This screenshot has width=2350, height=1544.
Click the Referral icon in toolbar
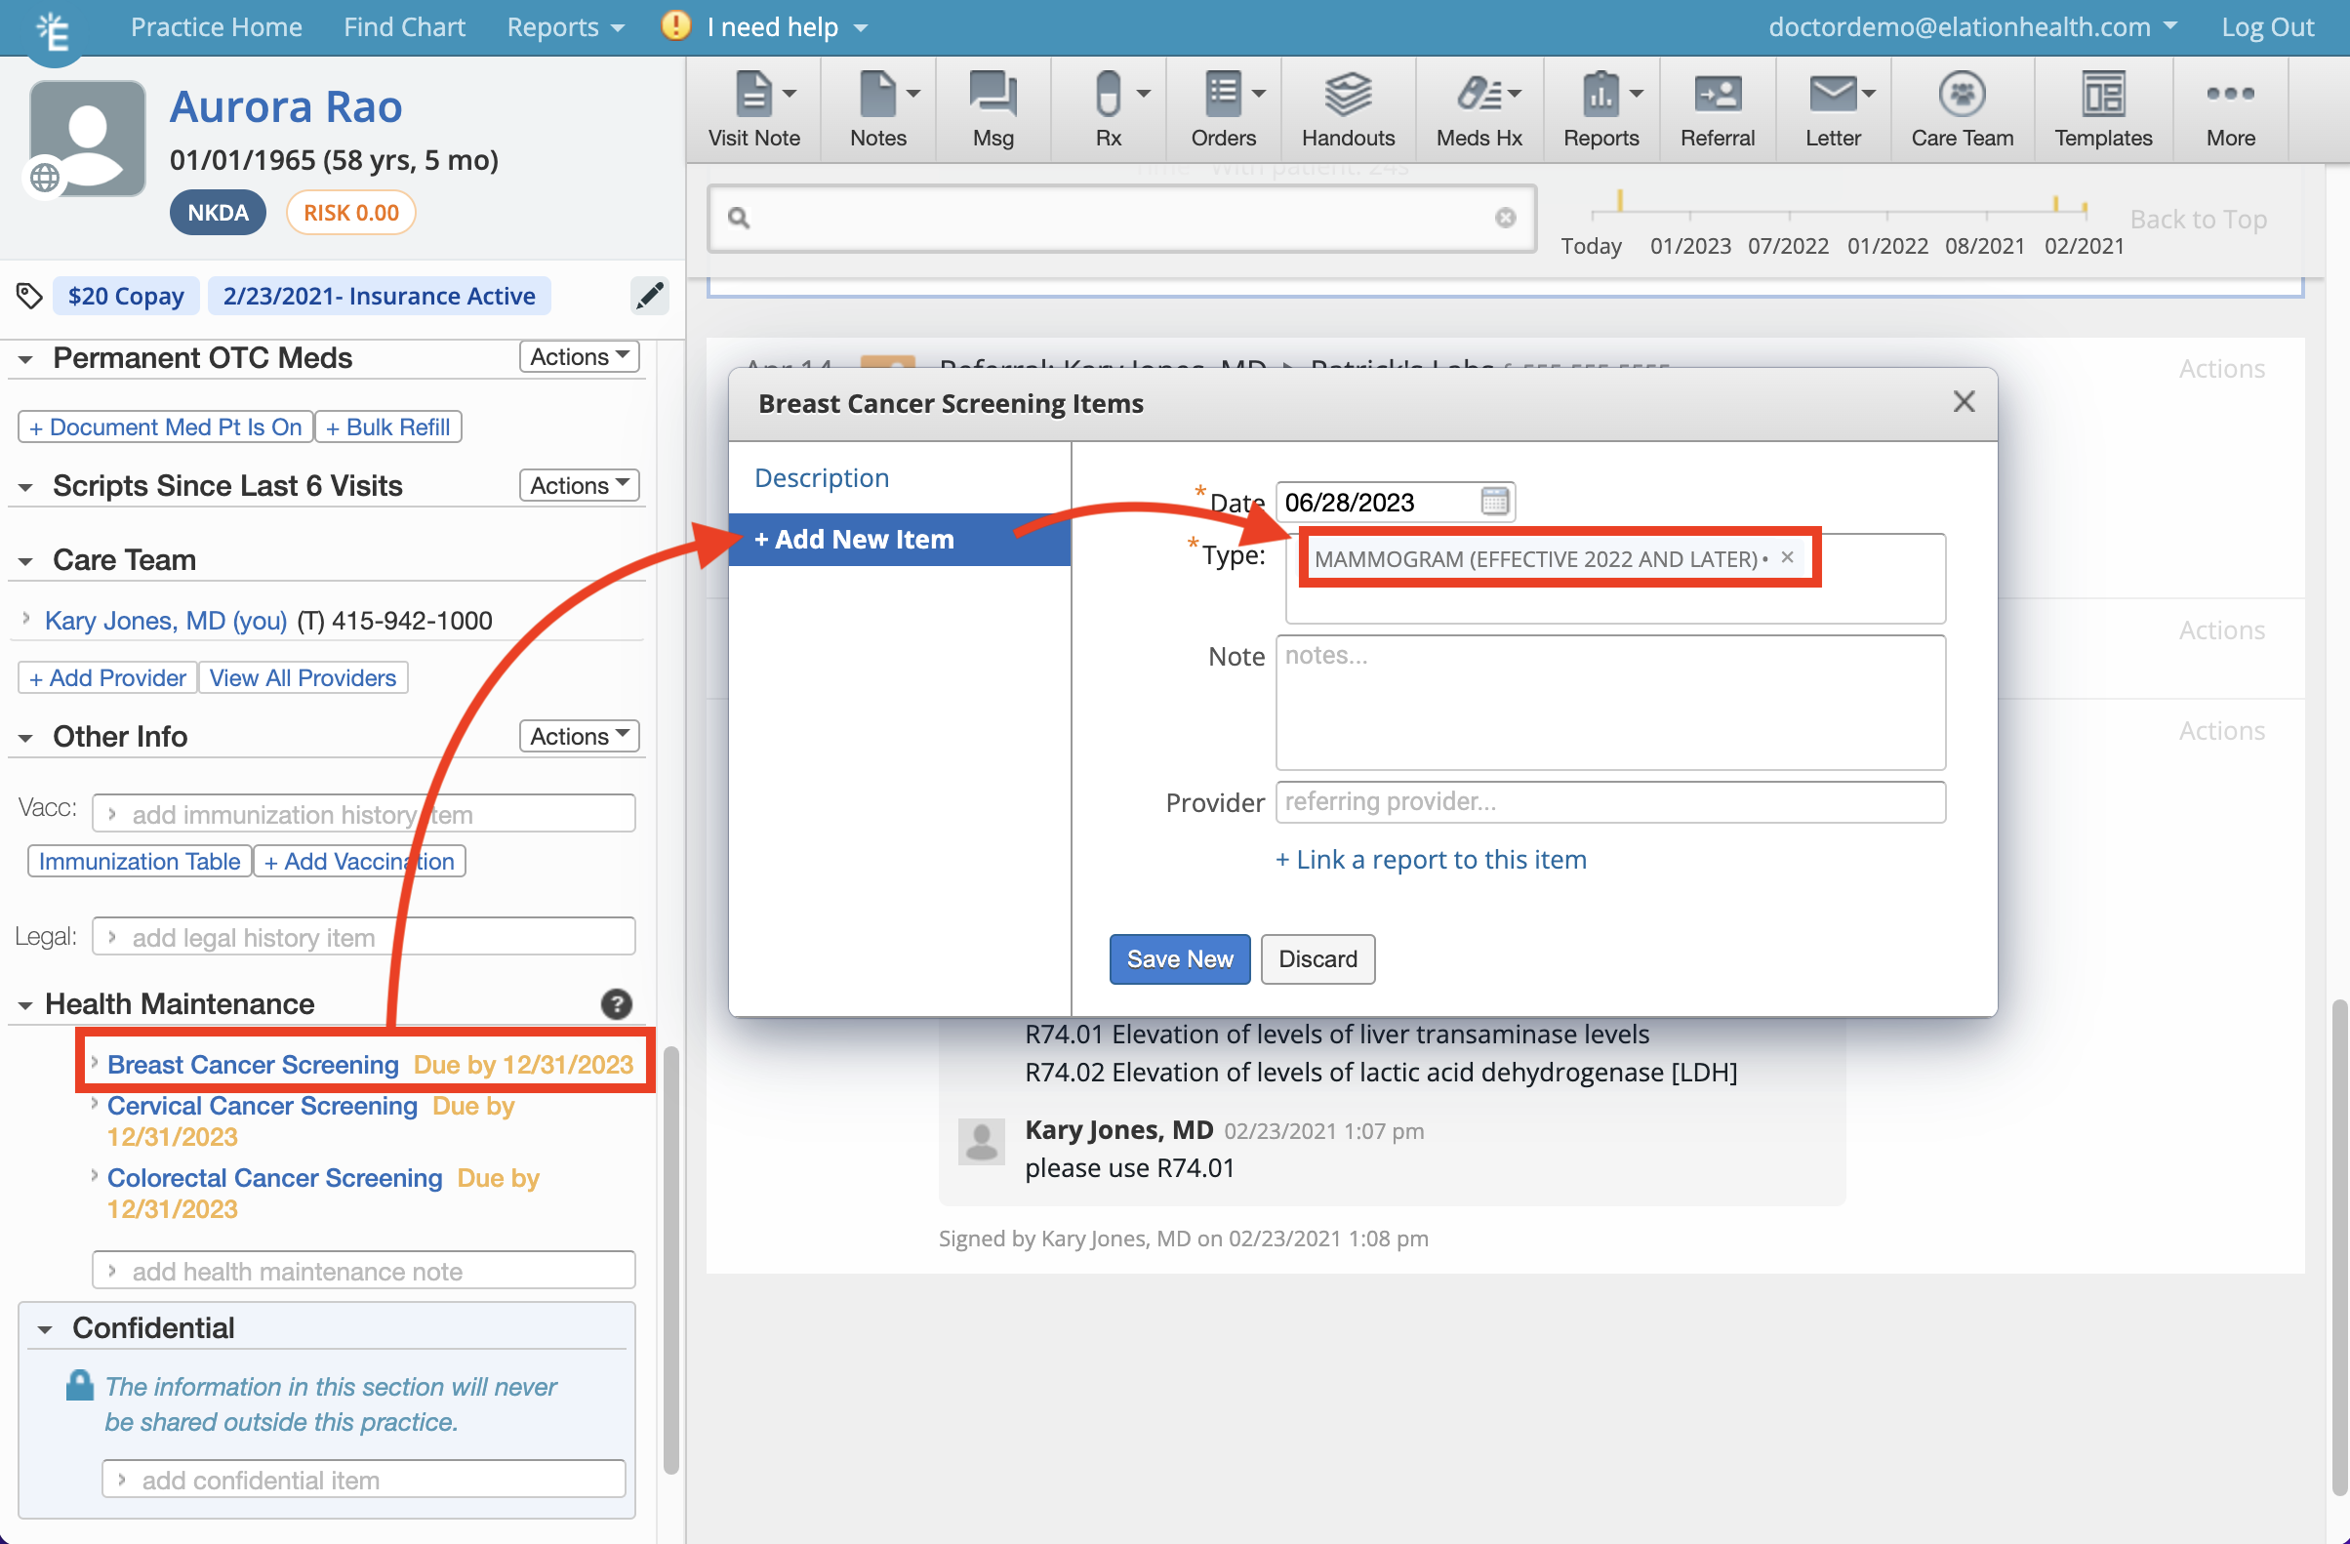(x=1716, y=108)
